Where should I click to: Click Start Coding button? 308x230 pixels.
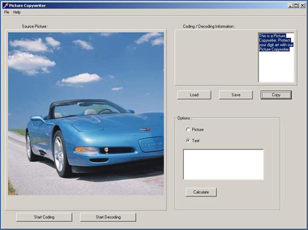pyautogui.click(x=44, y=217)
